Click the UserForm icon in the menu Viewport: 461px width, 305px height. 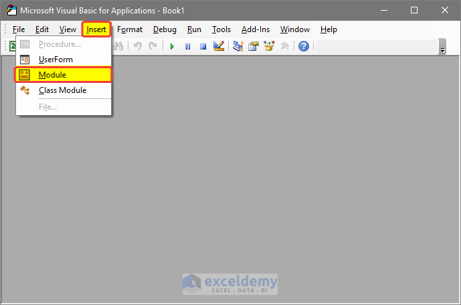pyautogui.click(x=25, y=60)
